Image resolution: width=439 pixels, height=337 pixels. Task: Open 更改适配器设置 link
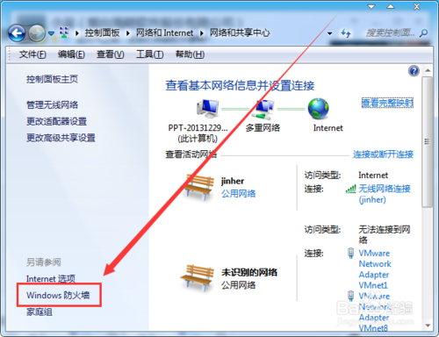pos(56,121)
